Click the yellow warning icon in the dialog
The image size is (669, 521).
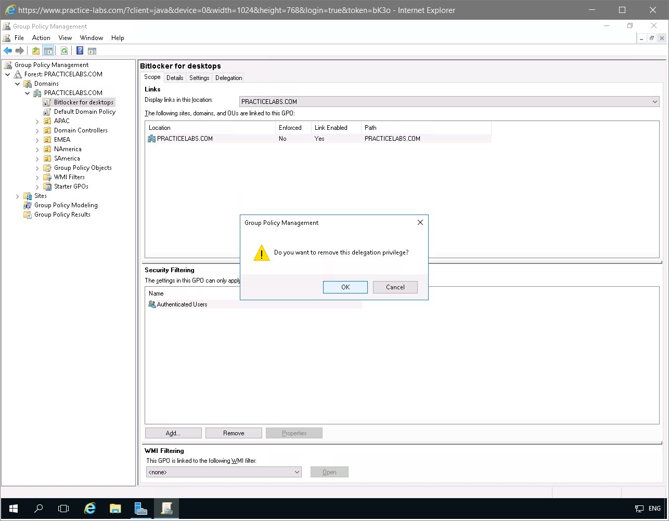pos(261,253)
